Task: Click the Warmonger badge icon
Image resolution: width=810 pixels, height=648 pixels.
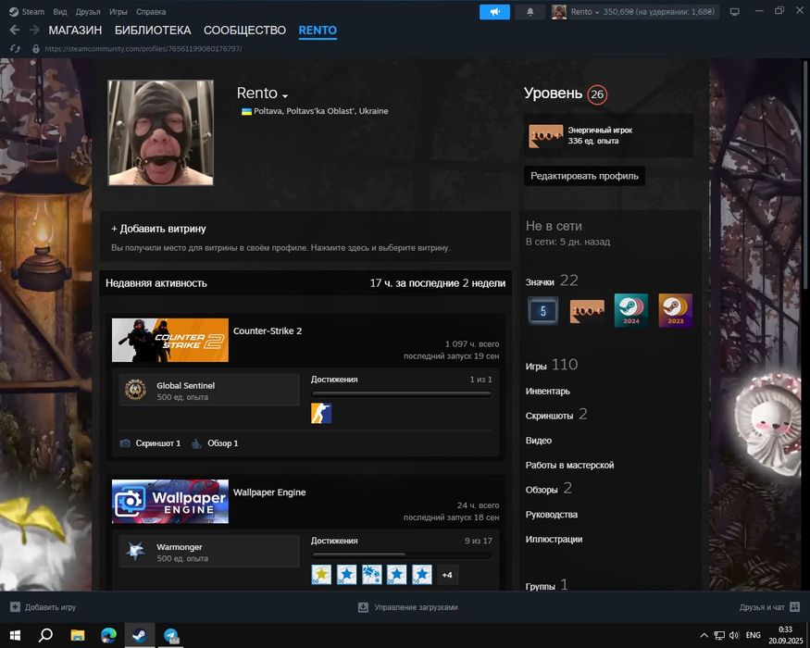Action: 135,552
